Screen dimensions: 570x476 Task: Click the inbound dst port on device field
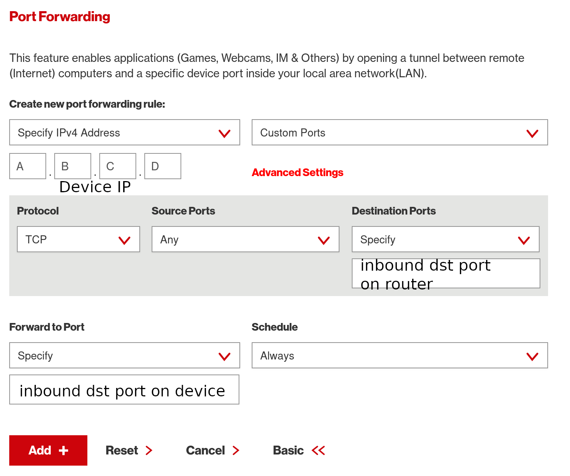pyautogui.click(x=124, y=390)
